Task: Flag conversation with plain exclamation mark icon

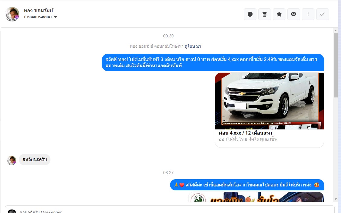Action: (x=308, y=14)
